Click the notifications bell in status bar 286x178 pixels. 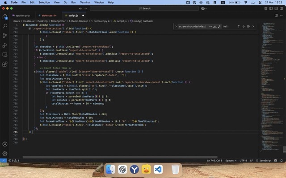tap(282, 160)
